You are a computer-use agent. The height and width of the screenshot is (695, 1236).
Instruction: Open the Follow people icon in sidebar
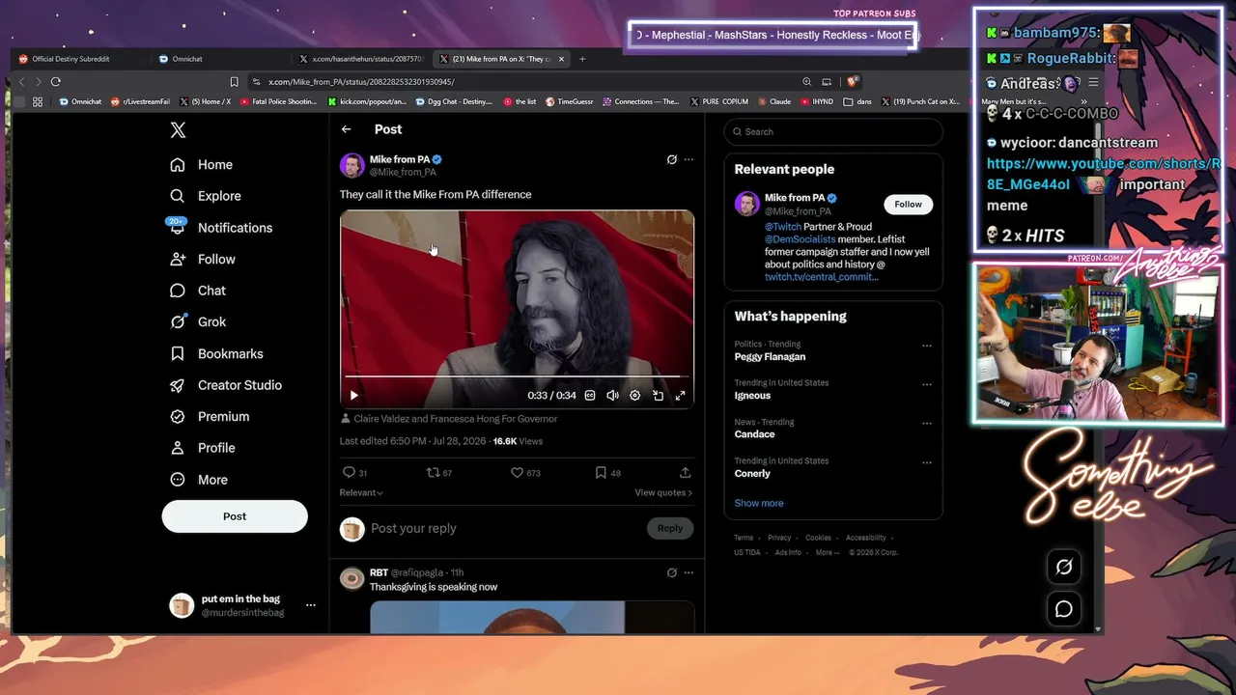click(178, 260)
